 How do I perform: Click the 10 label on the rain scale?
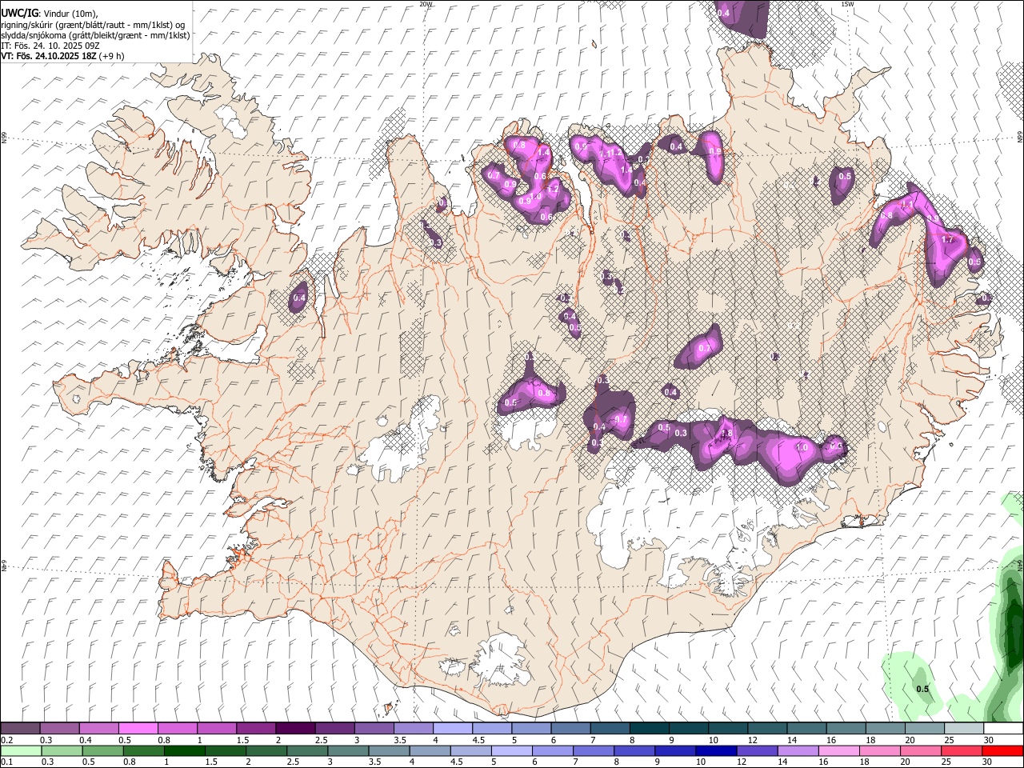pos(700,762)
